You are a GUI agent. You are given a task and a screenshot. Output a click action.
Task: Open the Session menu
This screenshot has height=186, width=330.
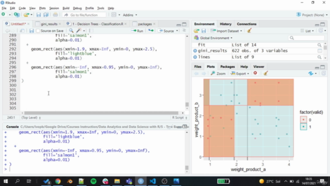tap(54, 8)
